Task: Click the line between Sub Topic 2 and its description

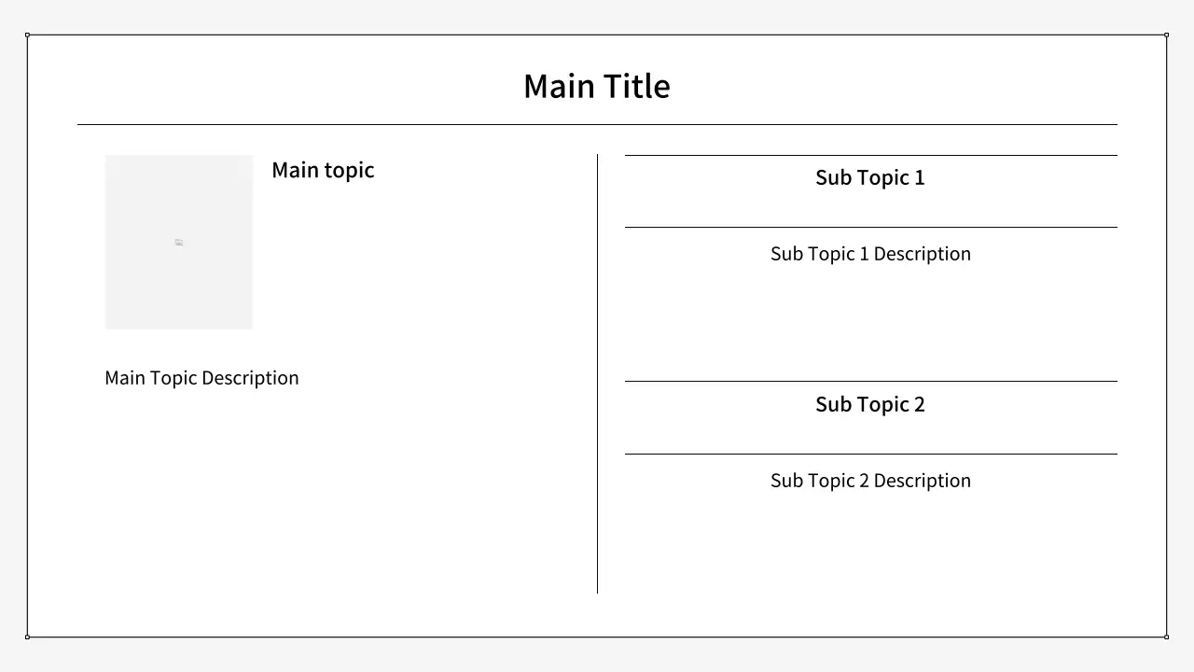Action: click(870, 454)
